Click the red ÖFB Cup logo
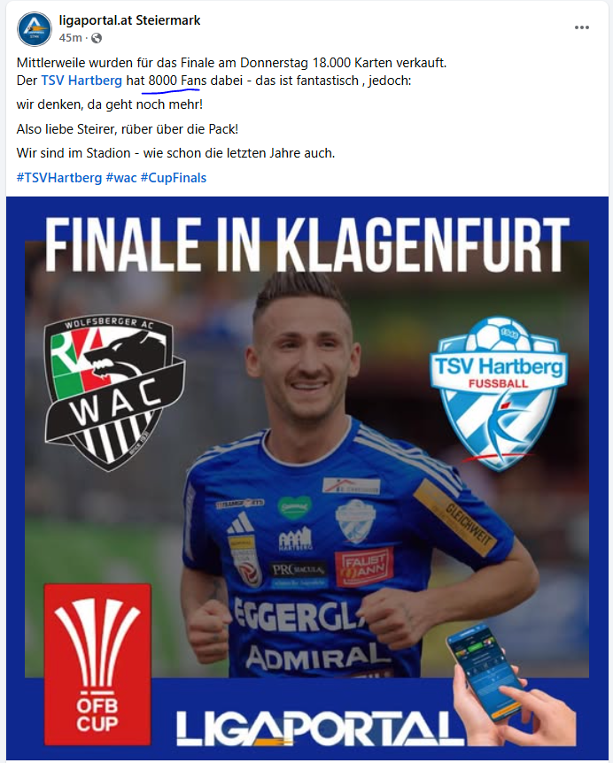The height and width of the screenshot is (763, 613). coord(97,664)
